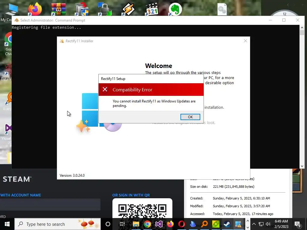Open the padlock arrows desktop shortcut

tap(105, 9)
